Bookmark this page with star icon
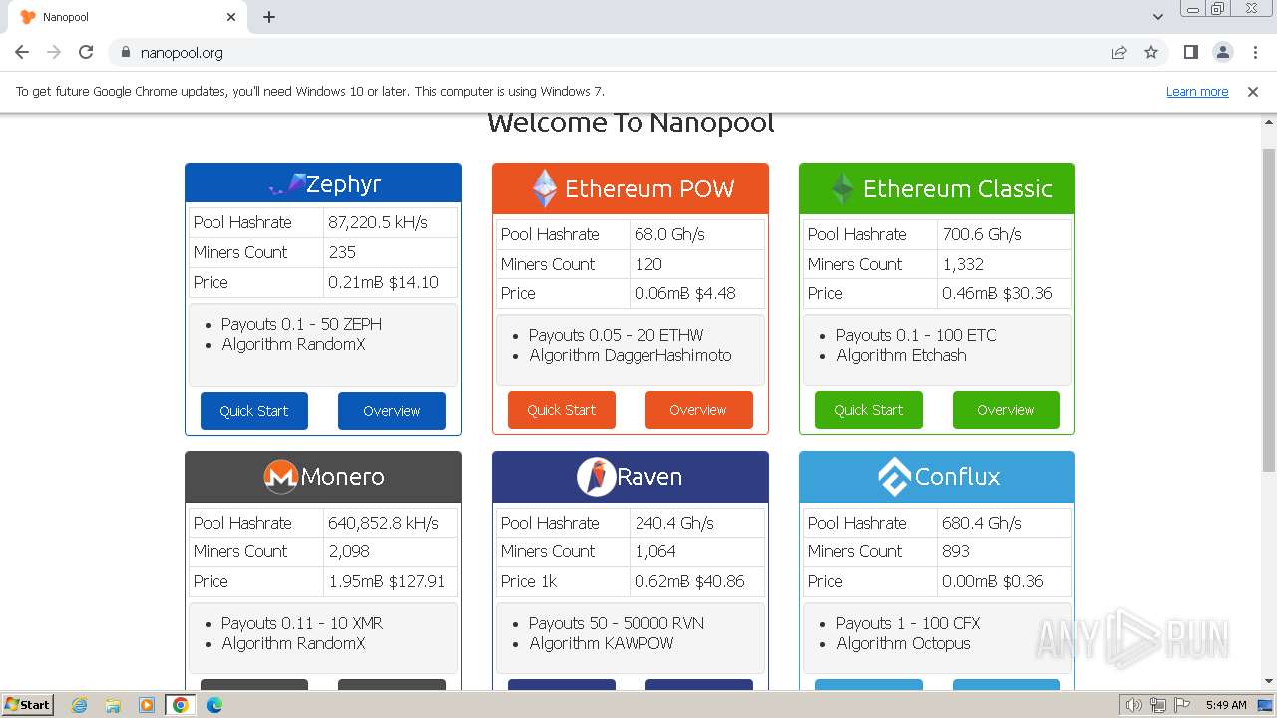The width and height of the screenshot is (1277, 718). click(1151, 52)
